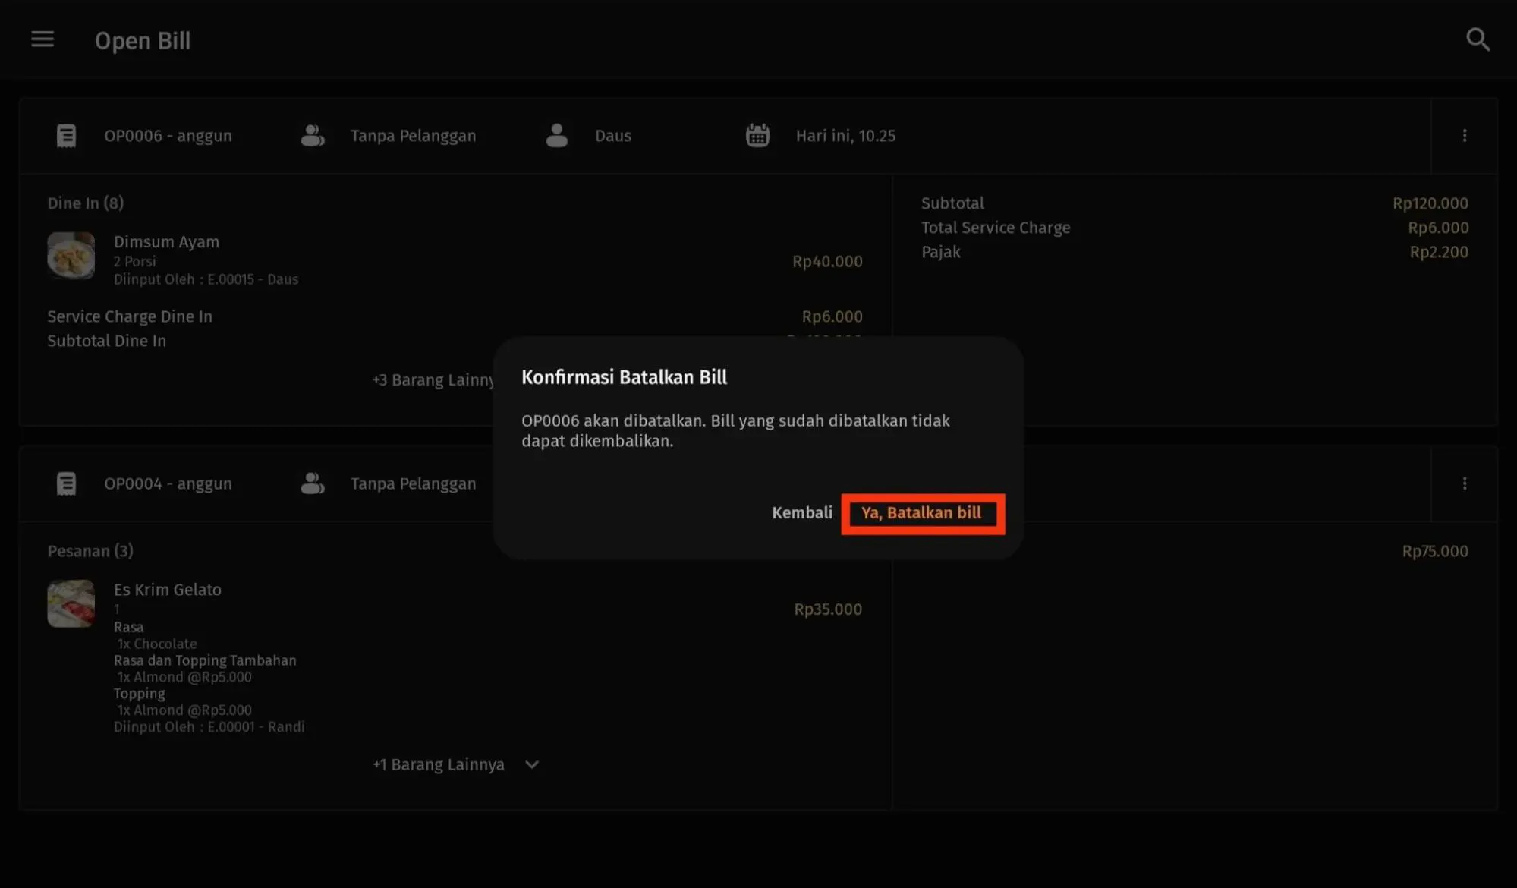This screenshot has width=1517, height=888.
Task: Click customer group icon on OP0004 bill
Action: point(312,483)
